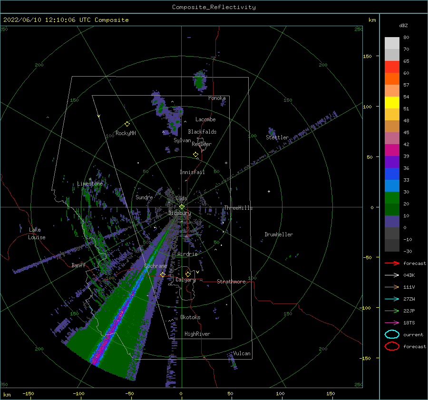This screenshot has height=400, width=428.
Task: Click the red forecast ellipse icon
Action: [x=392, y=346]
